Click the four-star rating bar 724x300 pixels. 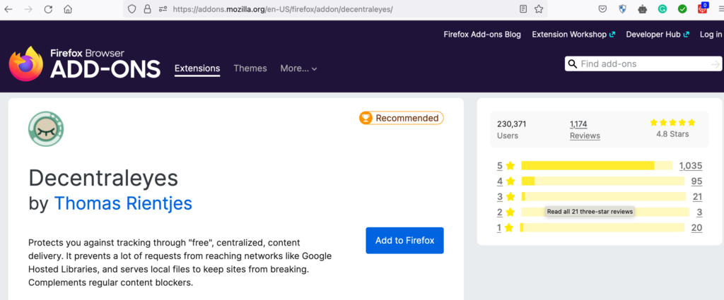click(603, 181)
